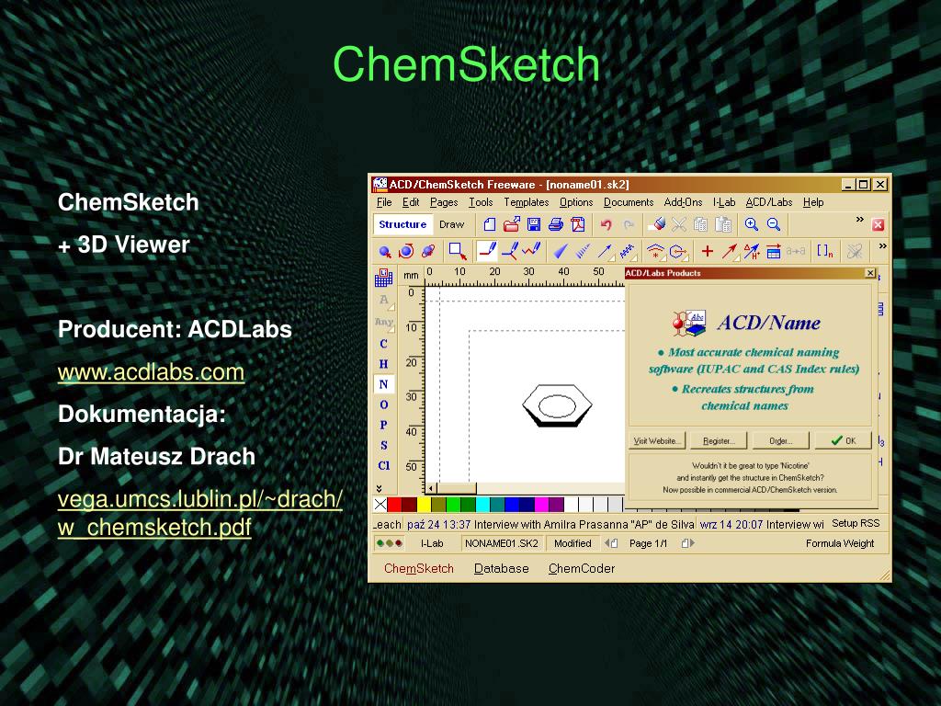Viewport: 941px width, 706px height.
Task: Select the Sulfur atom button
Action: (x=383, y=446)
